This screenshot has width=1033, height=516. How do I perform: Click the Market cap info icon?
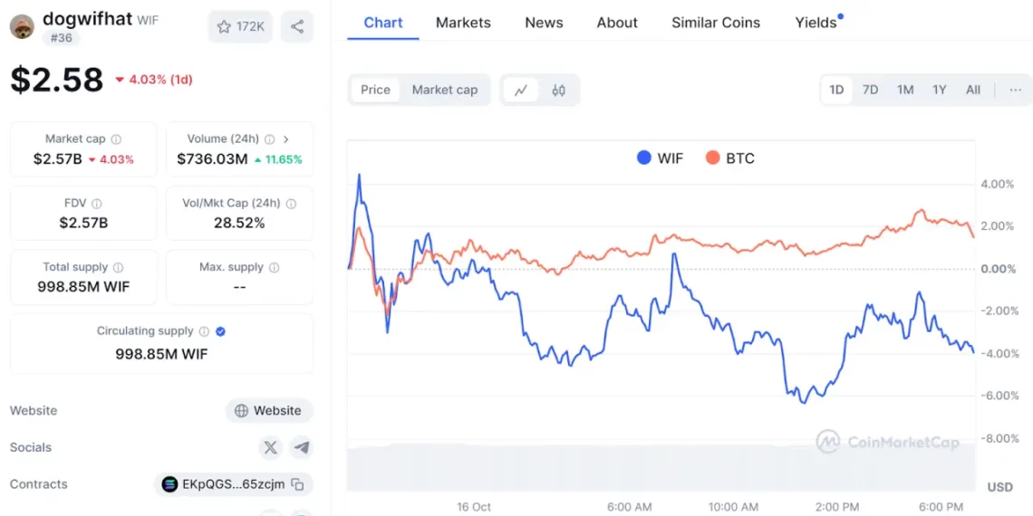pos(116,139)
